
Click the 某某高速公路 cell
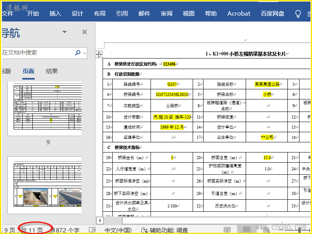pyautogui.click(x=267, y=84)
